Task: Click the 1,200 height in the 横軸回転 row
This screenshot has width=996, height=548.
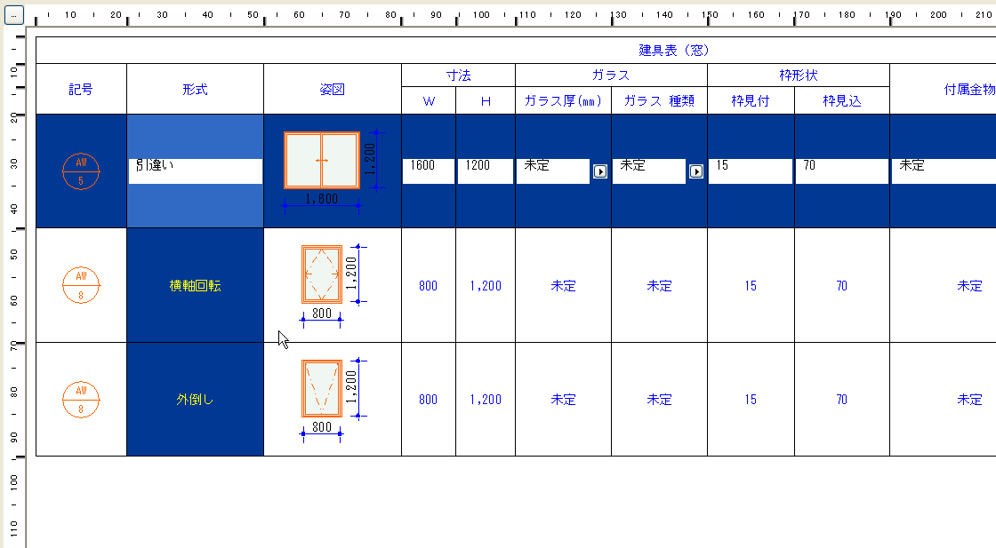Action: click(486, 286)
